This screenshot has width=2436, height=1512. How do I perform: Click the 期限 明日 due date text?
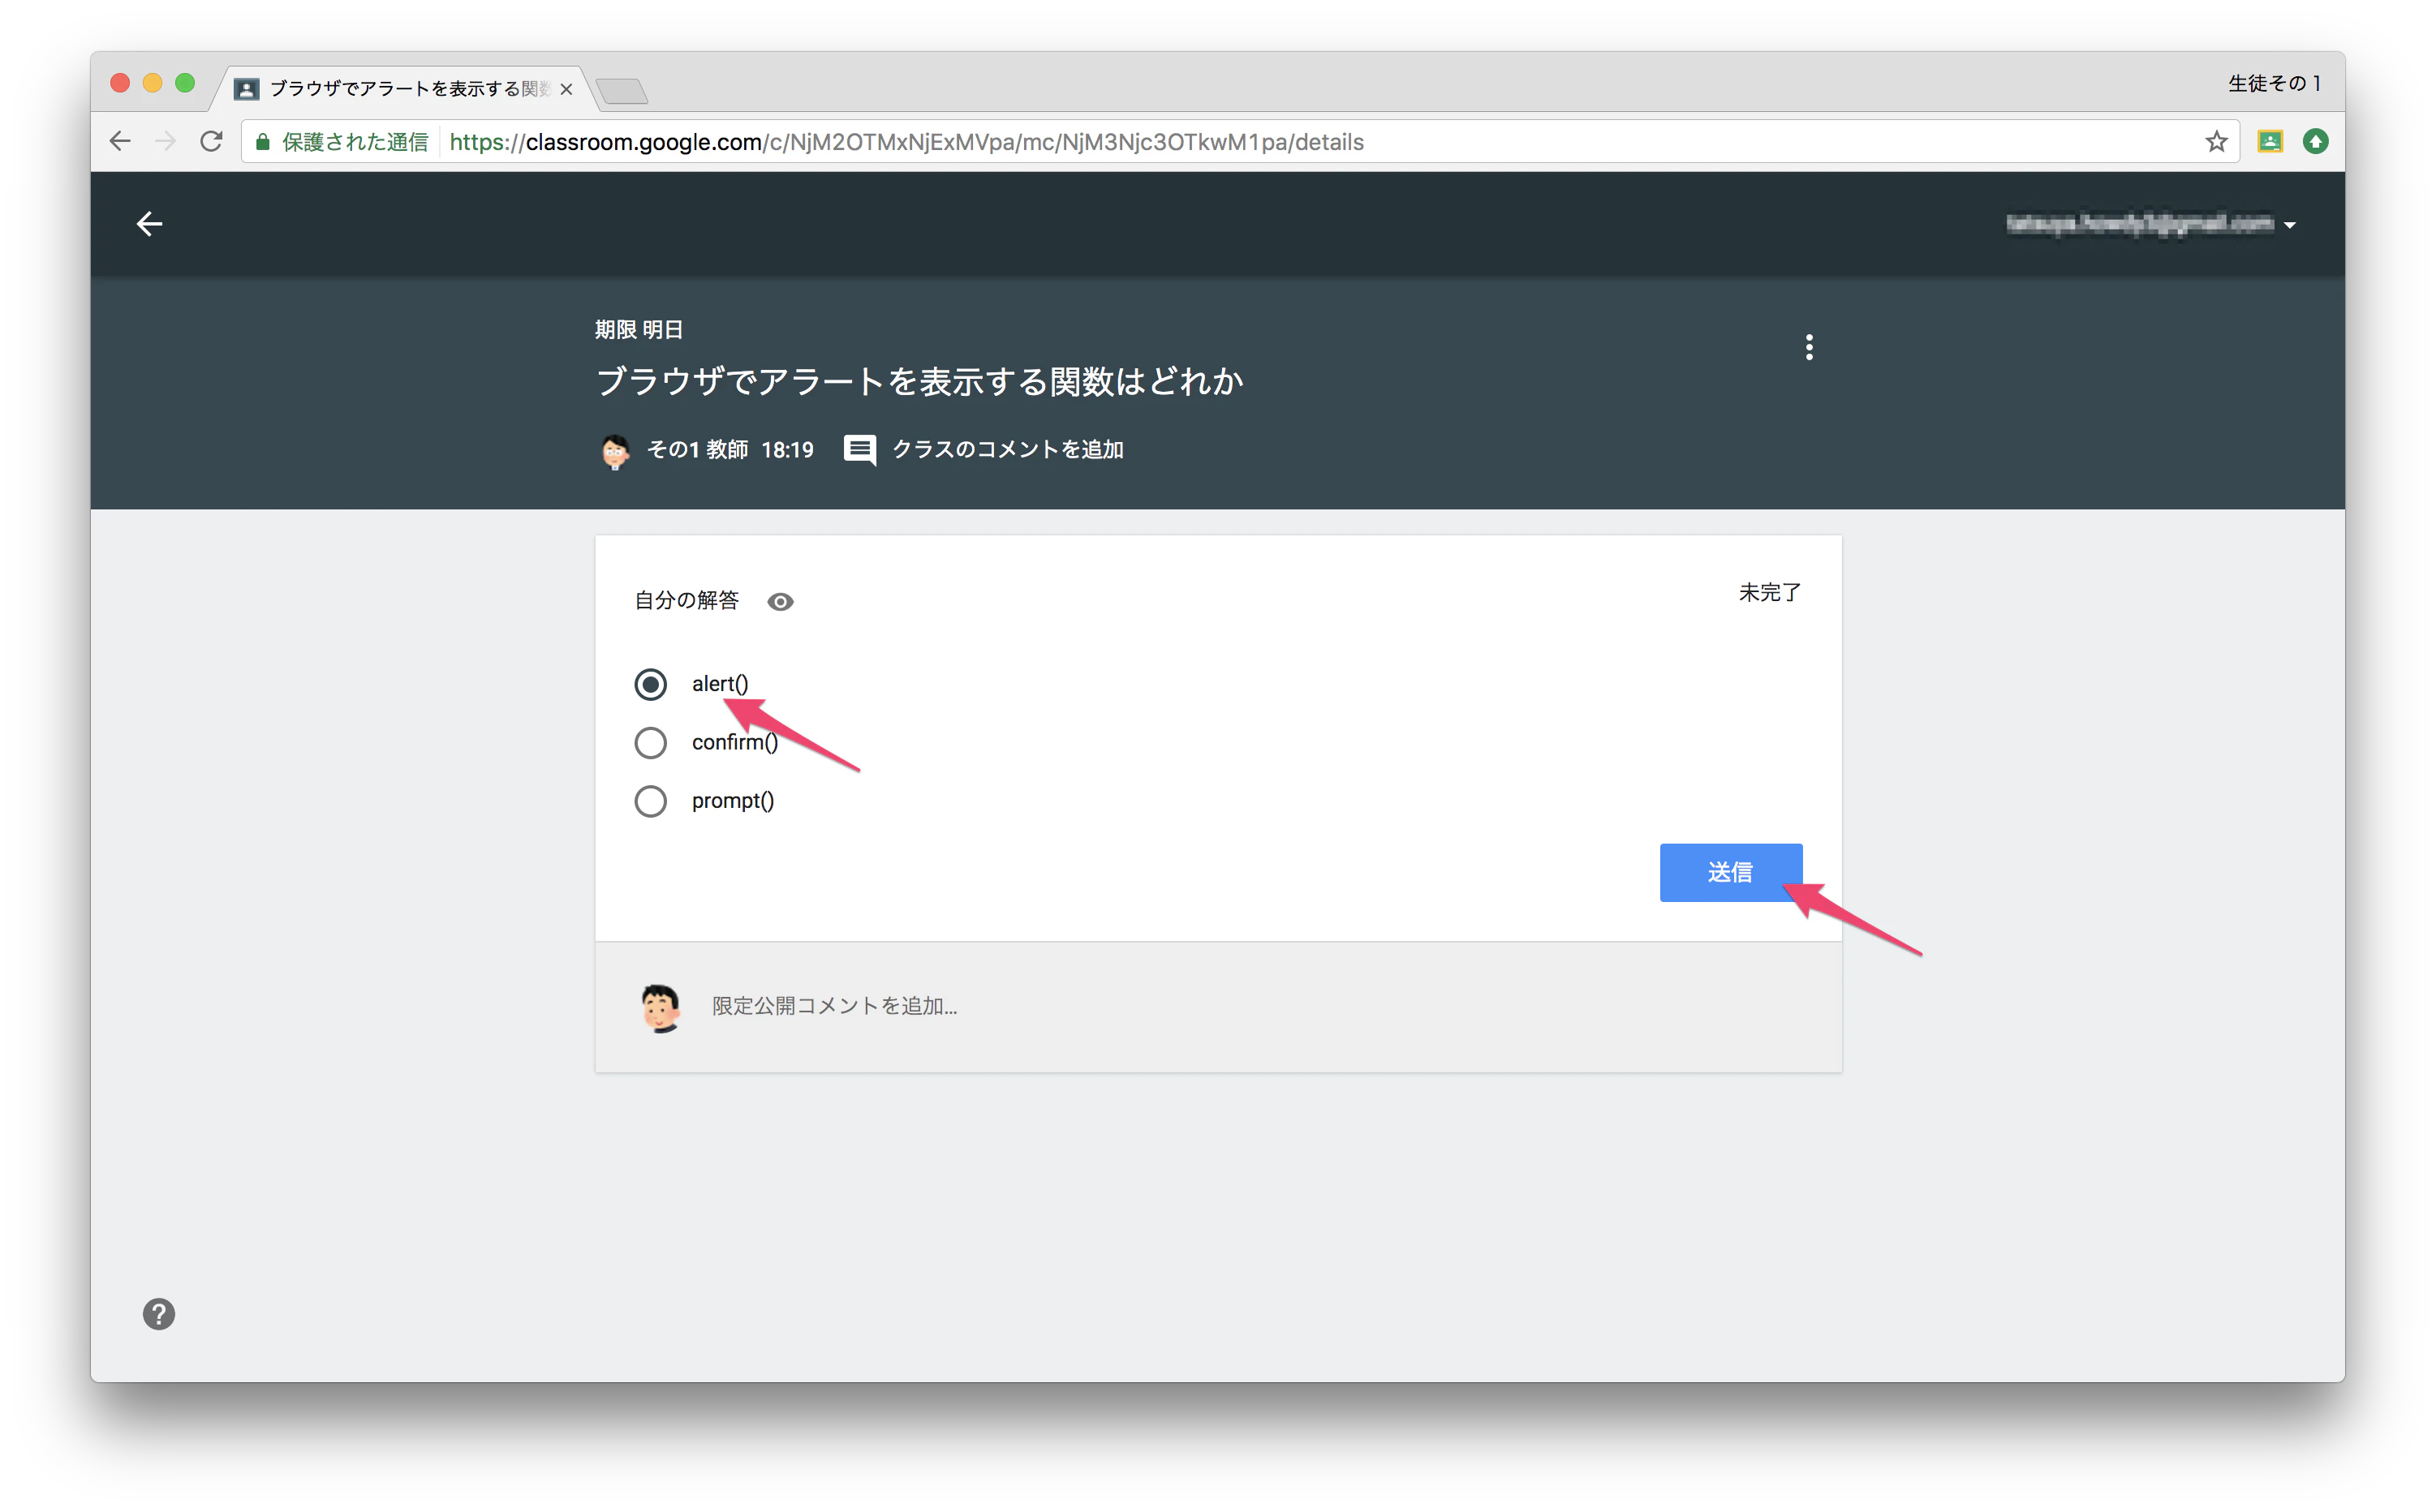tap(639, 330)
